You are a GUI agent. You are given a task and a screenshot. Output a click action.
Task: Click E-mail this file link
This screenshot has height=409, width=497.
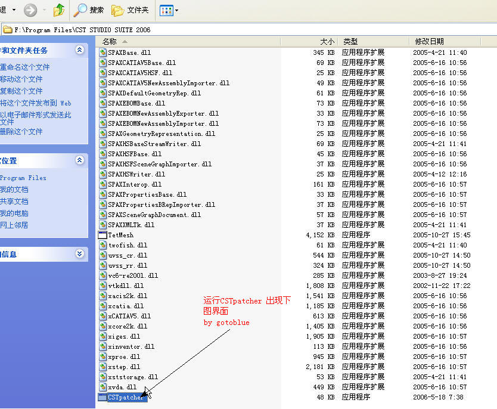(x=36, y=118)
